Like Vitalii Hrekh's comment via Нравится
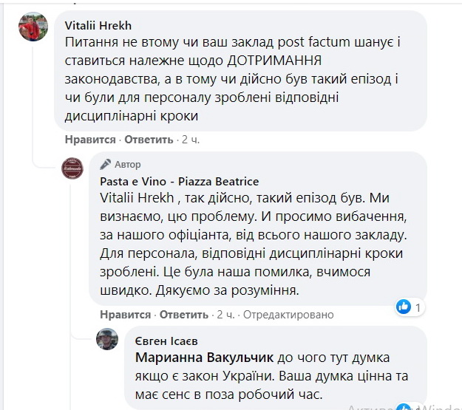Image resolution: width=462 pixels, height=410 pixels. tap(90, 140)
